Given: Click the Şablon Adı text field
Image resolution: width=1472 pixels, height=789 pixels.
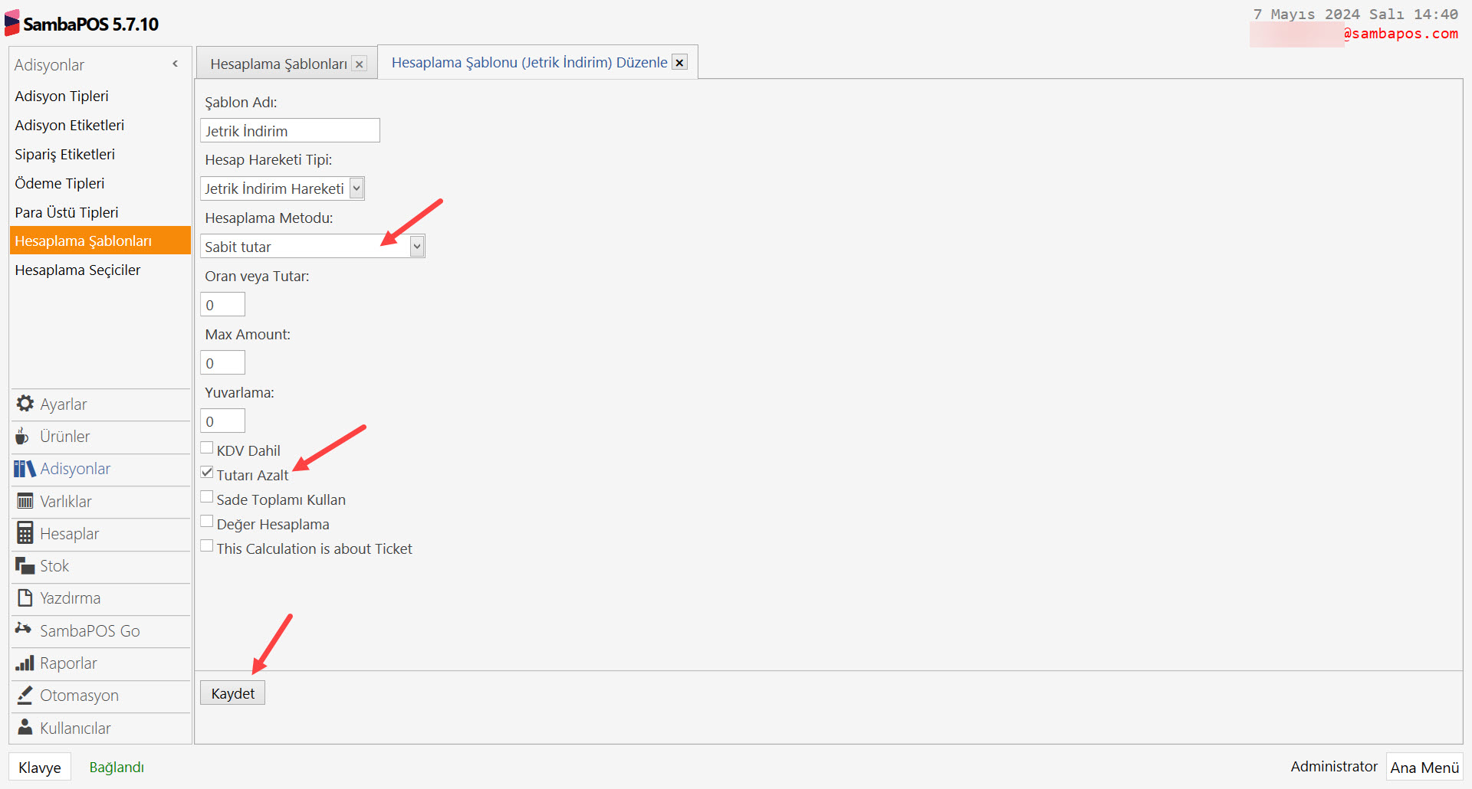Looking at the screenshot, I should click(290, 131).
